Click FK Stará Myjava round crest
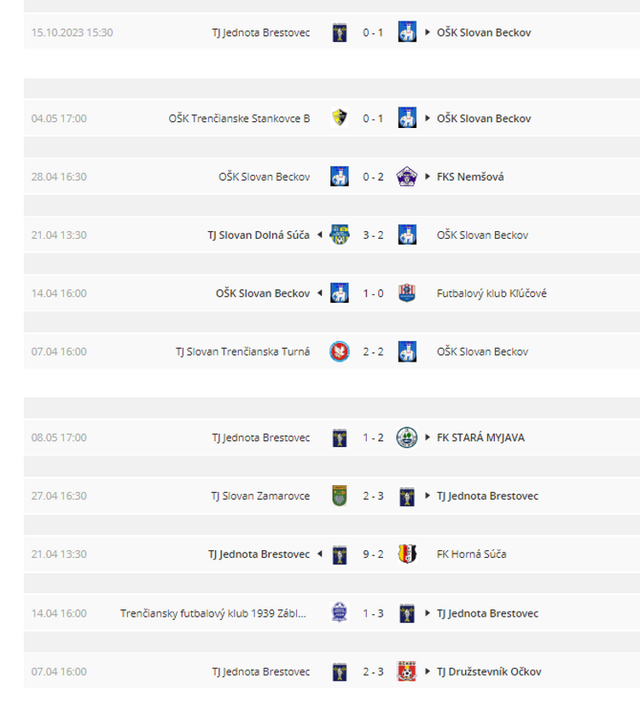 pos(407,438)
